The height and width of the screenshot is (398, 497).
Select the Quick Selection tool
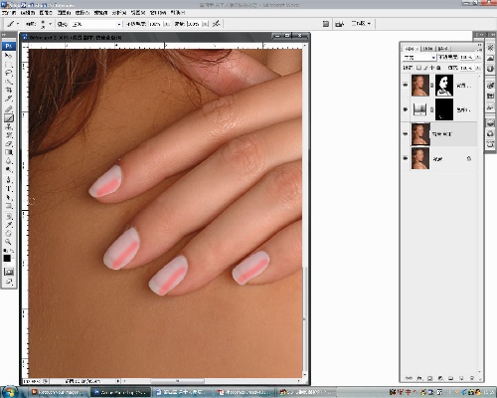tap(8, 82)
